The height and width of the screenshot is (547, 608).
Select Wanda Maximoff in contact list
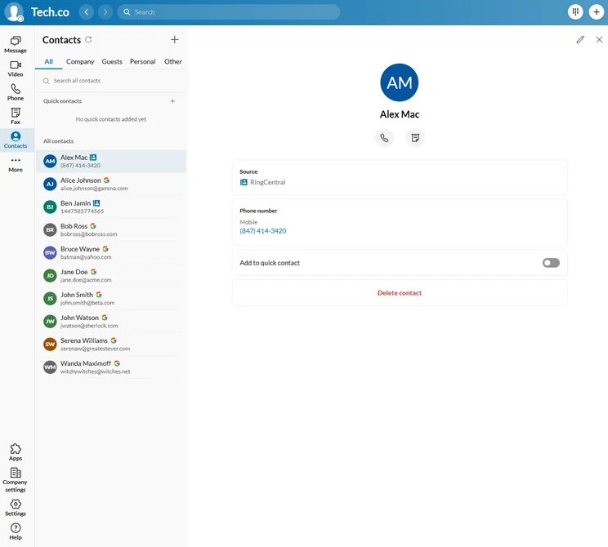[111, 367]
